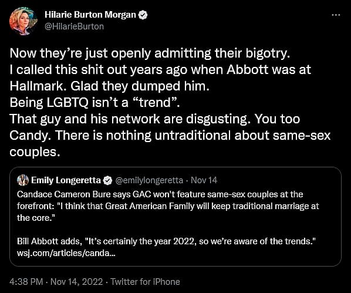Click the tweet's final word 'couples.'
This screenshot has height=293, width=351.
35,152
